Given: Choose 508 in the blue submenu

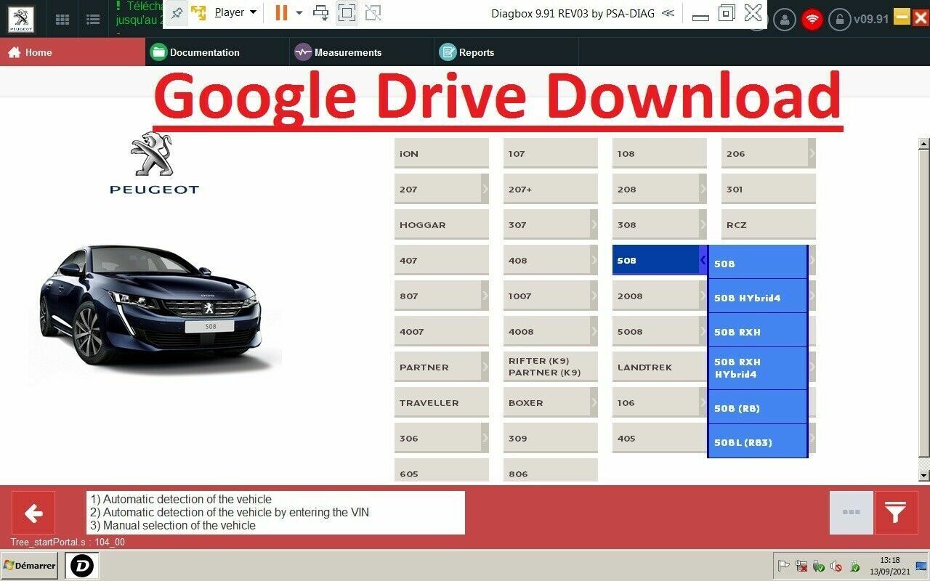Looking at the screenshot, I should coord(757,263).
